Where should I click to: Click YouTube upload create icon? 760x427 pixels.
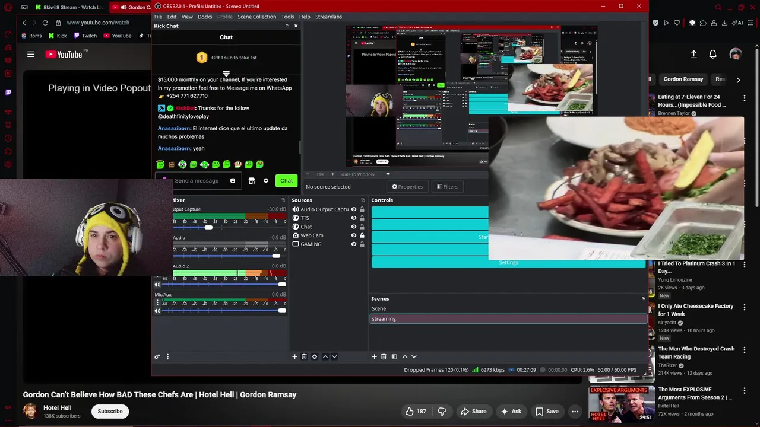693,54
